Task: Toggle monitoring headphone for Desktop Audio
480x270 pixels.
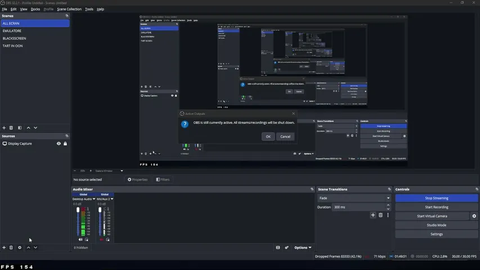Action: coord(87,240)
